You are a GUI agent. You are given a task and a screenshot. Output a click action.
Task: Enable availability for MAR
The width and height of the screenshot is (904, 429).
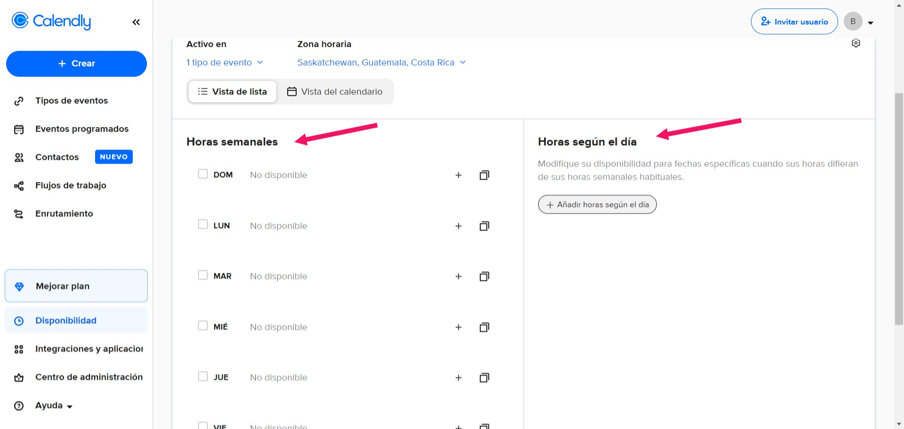[203, 275]
